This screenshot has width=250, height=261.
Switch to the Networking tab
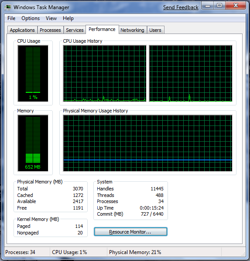pos(132,30)
